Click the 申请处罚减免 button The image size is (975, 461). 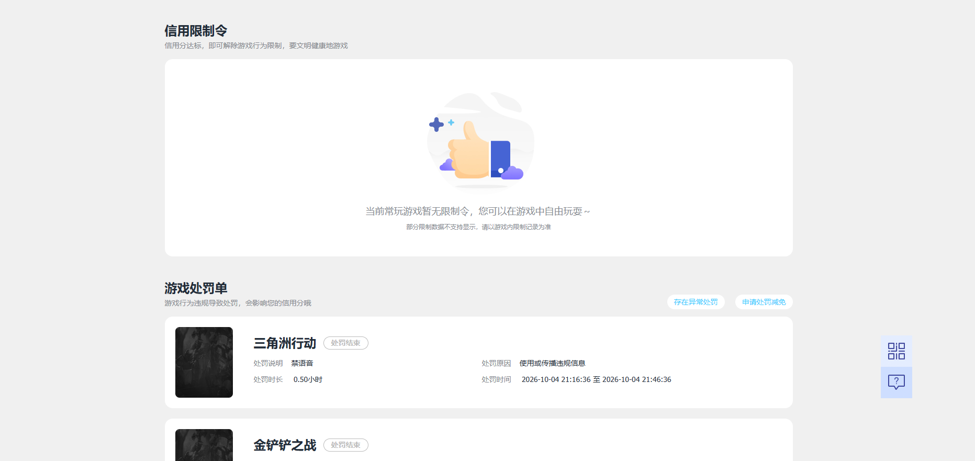click(x=764, y=302)
